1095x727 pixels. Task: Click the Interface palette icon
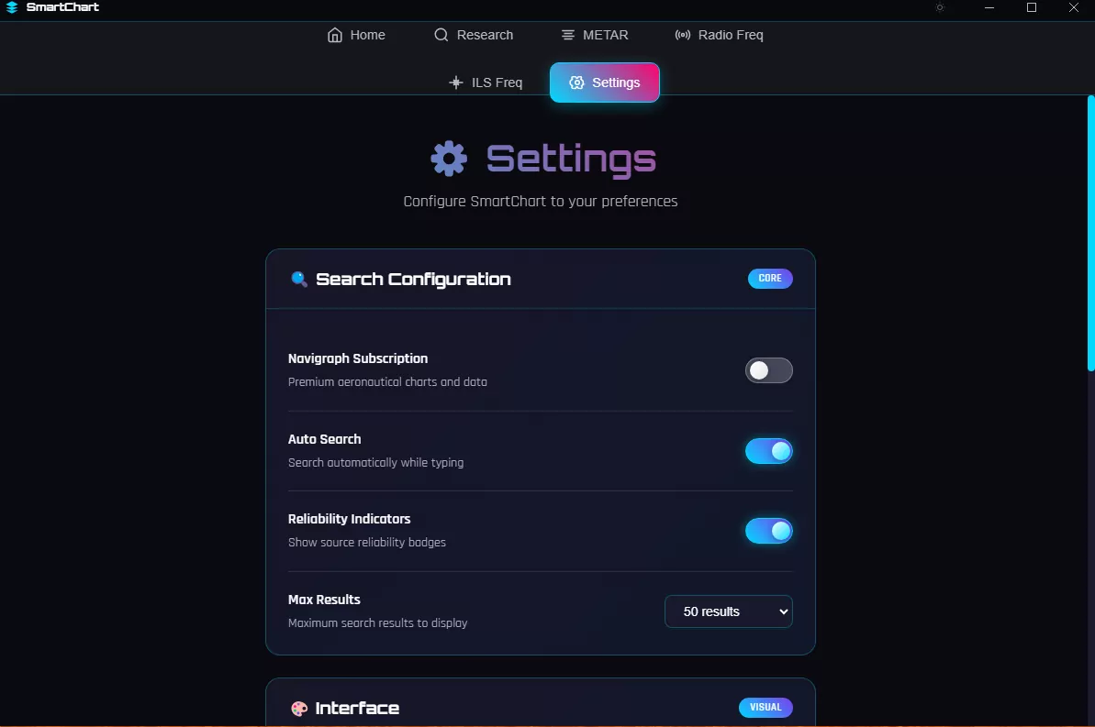point(299,709)
